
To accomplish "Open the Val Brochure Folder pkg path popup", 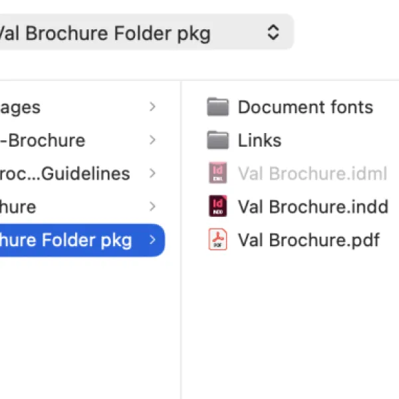I will point(146,33).
